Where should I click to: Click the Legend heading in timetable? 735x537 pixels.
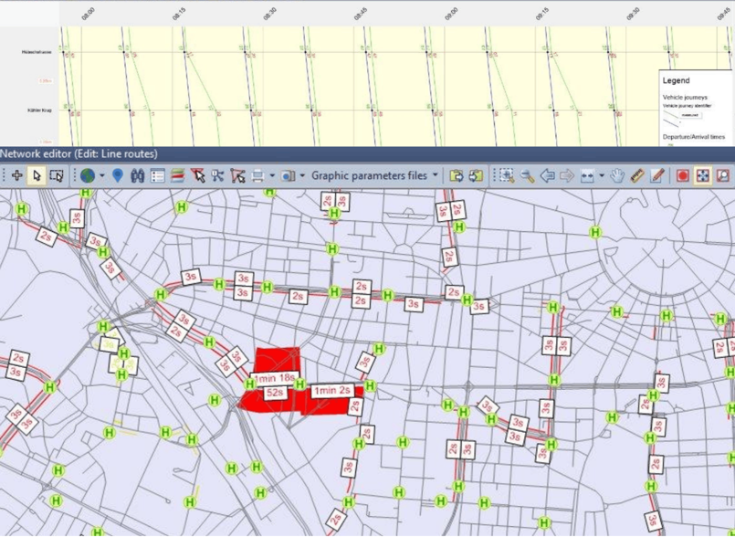tap(676, 80)
